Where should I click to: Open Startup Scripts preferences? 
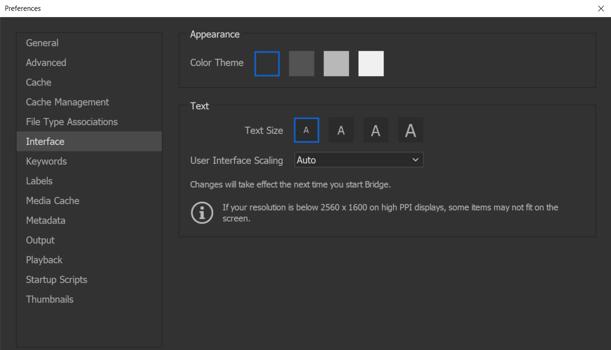[x=56, y=279]
